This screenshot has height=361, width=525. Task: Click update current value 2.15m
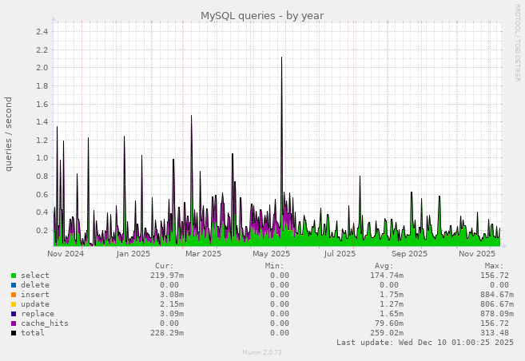tap(172, 304)
